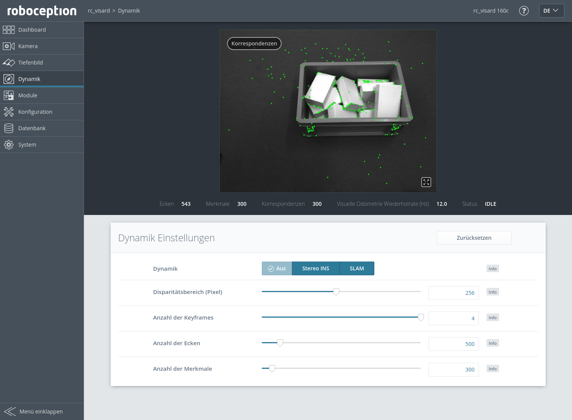Reset settings with the Zurücksetzen button
Image resolution: width=572 pixels, height=420 pixels.
474,237
